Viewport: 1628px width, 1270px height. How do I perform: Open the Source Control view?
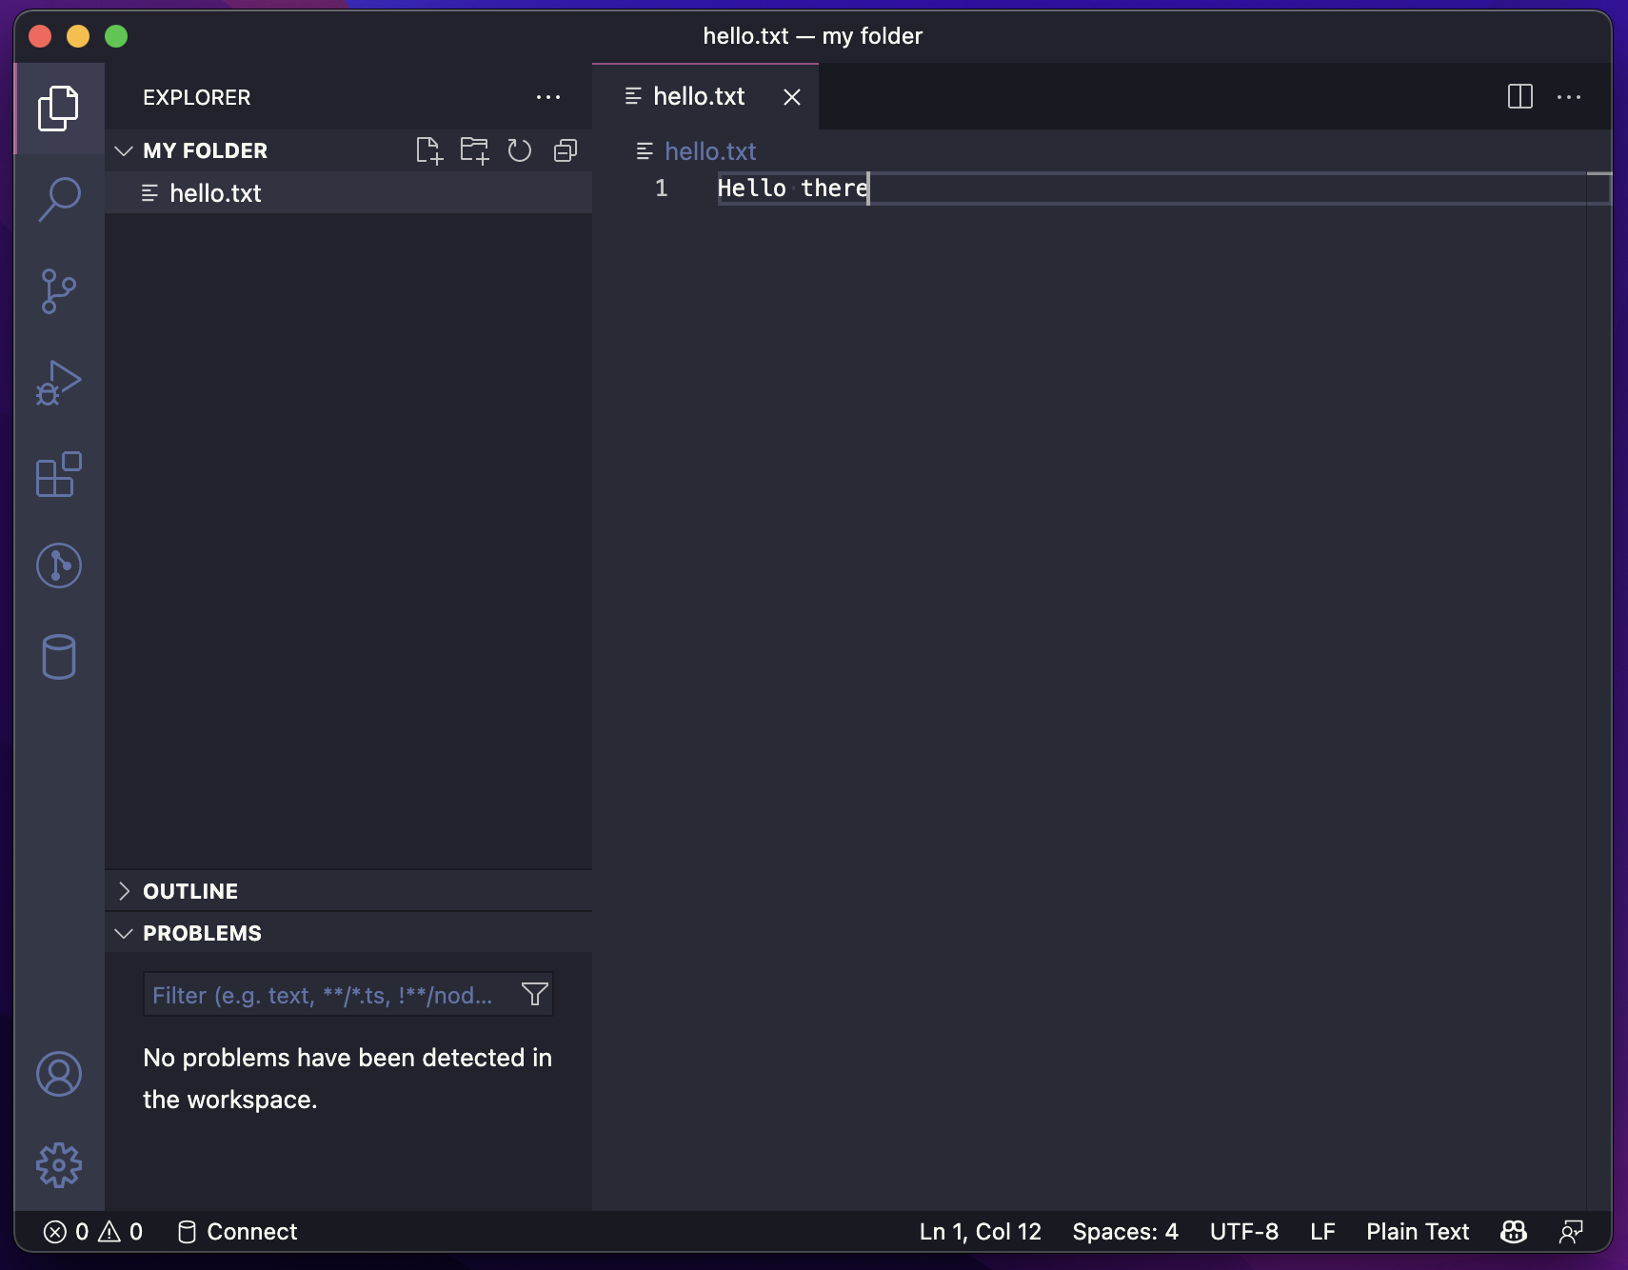pos(58,291)
